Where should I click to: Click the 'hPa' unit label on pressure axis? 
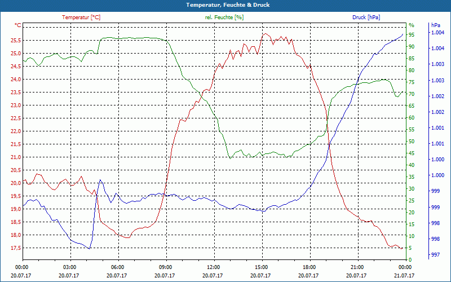[435, 25]
